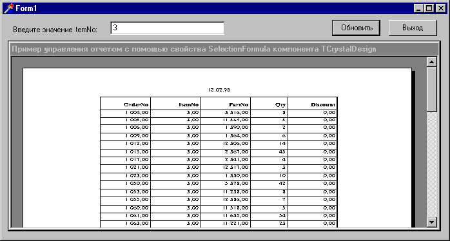The height and width of the screenshot is (241, 450).
Task: Click the report date 12.02.98
Action: tap(219, 90)
